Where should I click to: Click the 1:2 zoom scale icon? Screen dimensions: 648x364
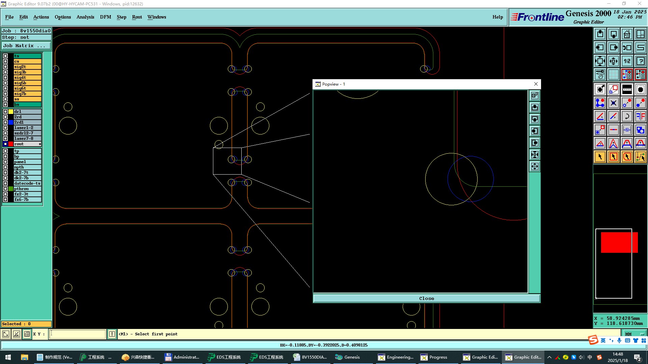627,61
